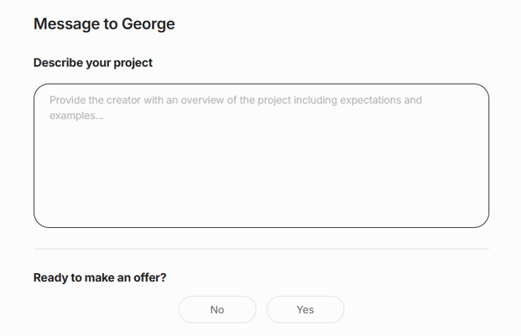Decline the offer by pressing No

point(217,309)
